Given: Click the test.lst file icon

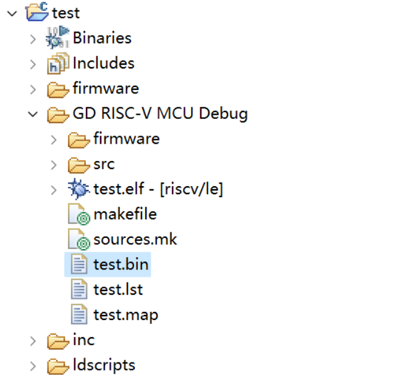Looking at the screenshot, I should pos(79,289).
